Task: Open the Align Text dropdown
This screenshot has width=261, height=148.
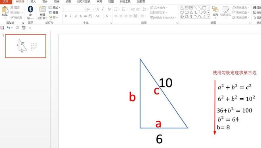Action: pos(158,13)
